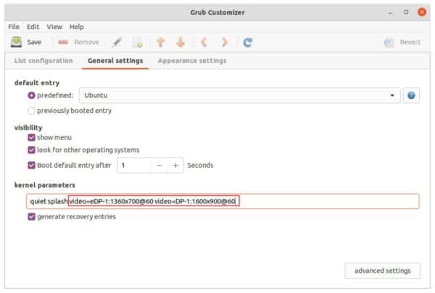The width and height of the screenshot is (435, 293).
Task: Open advanced settings button
Action: pos(383,271)
